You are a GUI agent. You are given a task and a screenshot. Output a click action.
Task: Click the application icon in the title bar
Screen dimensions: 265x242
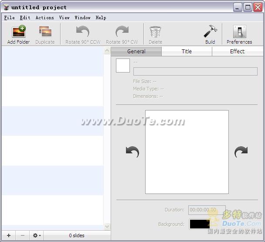point(6,7)
